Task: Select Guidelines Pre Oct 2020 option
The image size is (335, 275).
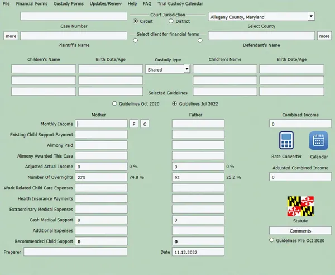Action: (271, 240)
